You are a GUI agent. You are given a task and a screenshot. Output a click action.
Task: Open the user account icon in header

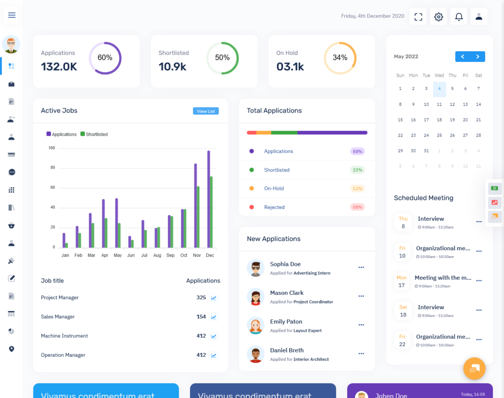479,17
